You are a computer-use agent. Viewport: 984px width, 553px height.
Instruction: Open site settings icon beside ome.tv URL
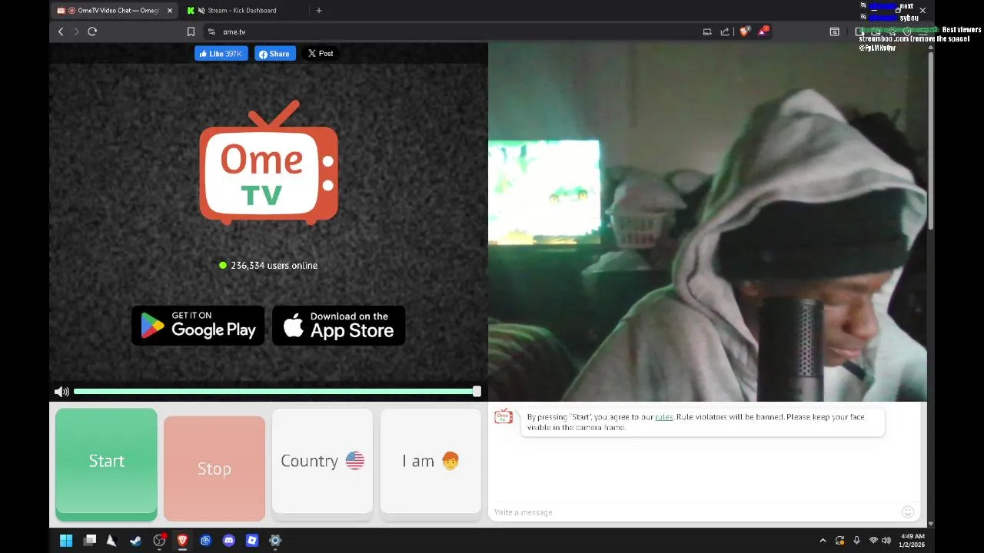pos(211,31)
